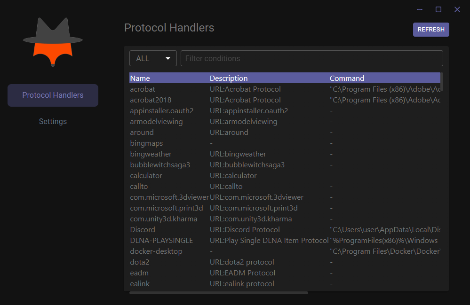Click the URL:dota2 protocol description

point(242,262)
